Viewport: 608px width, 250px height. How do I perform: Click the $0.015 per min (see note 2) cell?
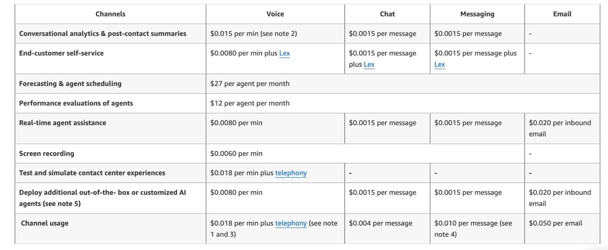tap(253, 34)
